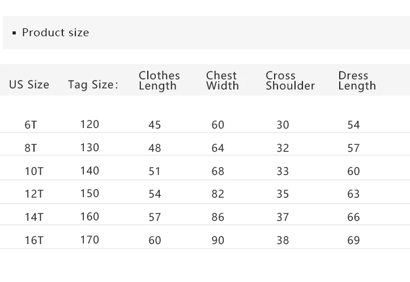410x282 pixels.
Task: Click the Tag Size column header
Action: point(93,85)
